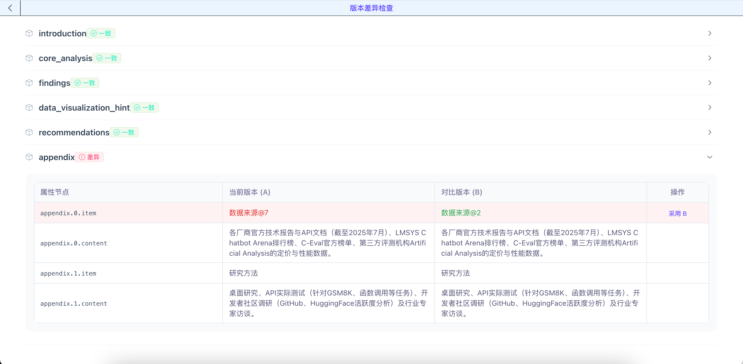Select the appendix section title

[x=57, y=157]
